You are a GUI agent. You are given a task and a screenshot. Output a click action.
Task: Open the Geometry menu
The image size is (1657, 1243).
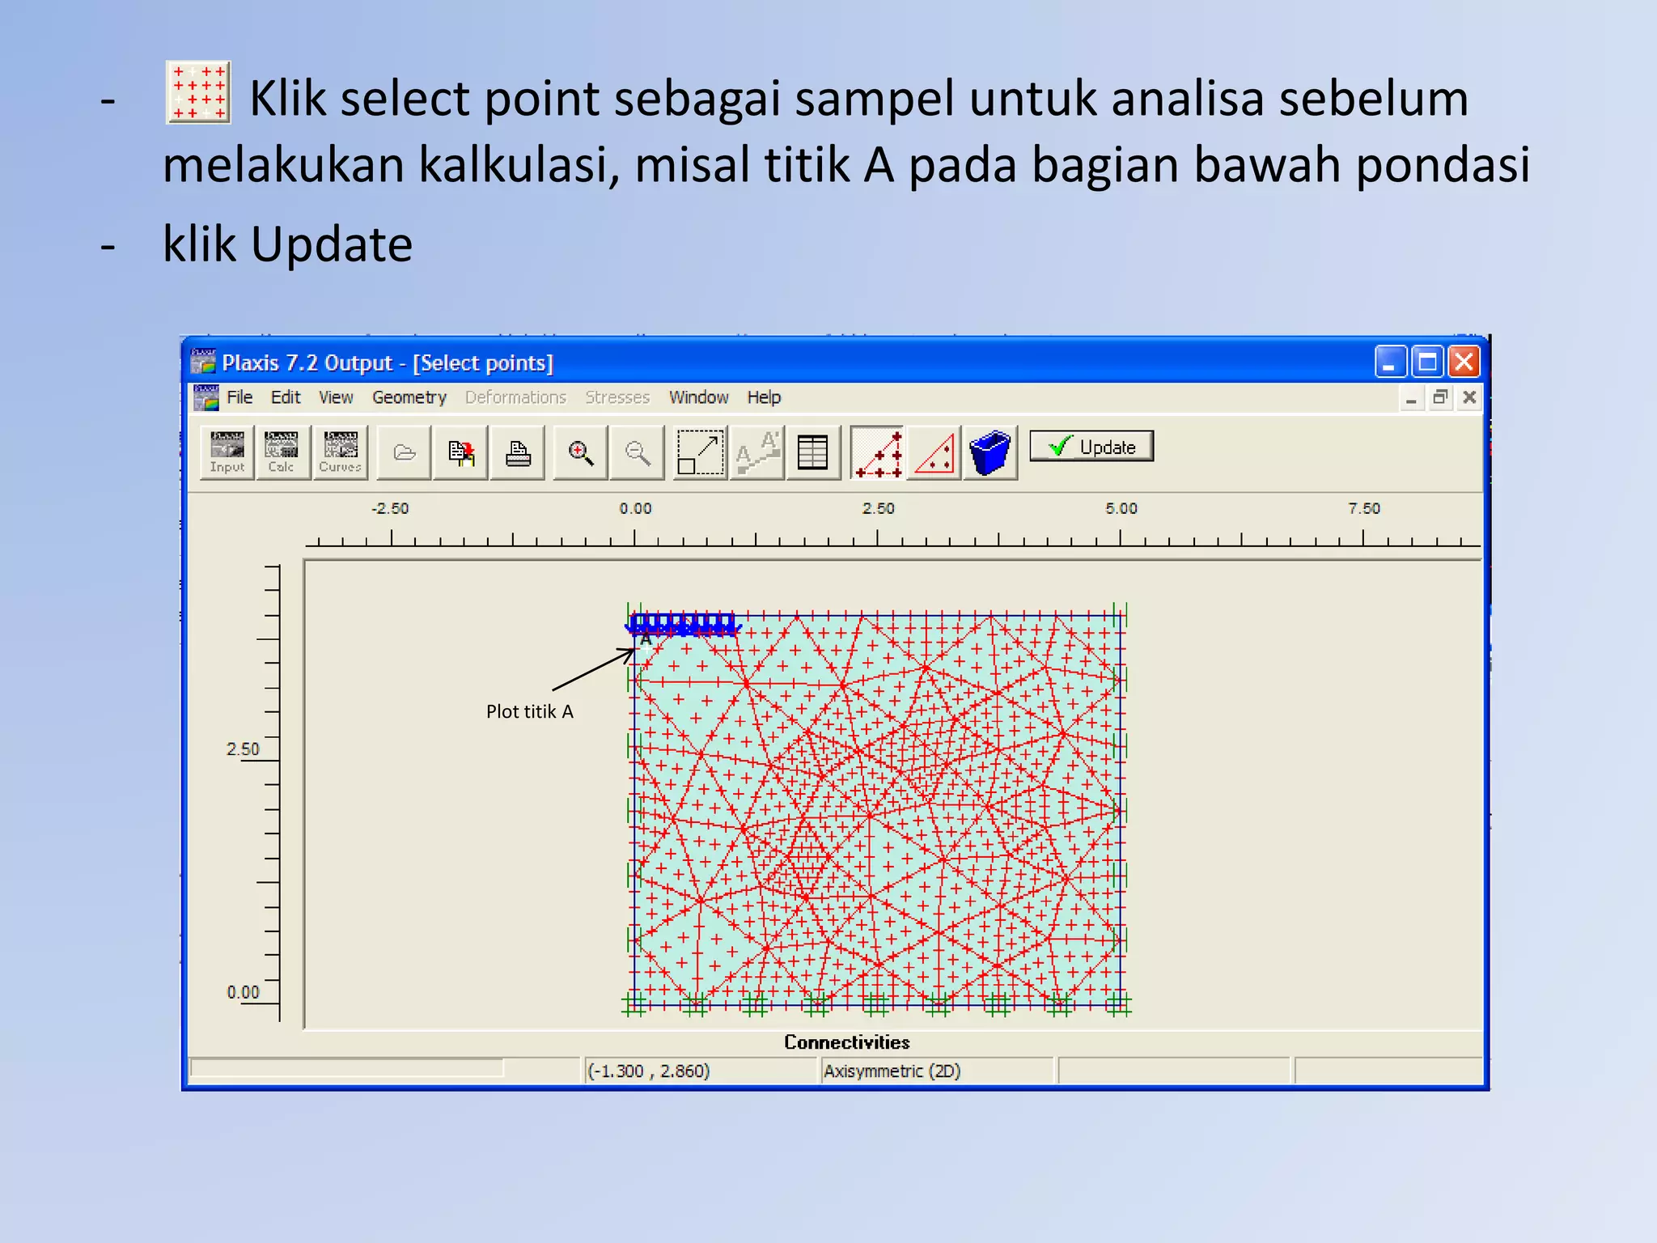point(409,397)
